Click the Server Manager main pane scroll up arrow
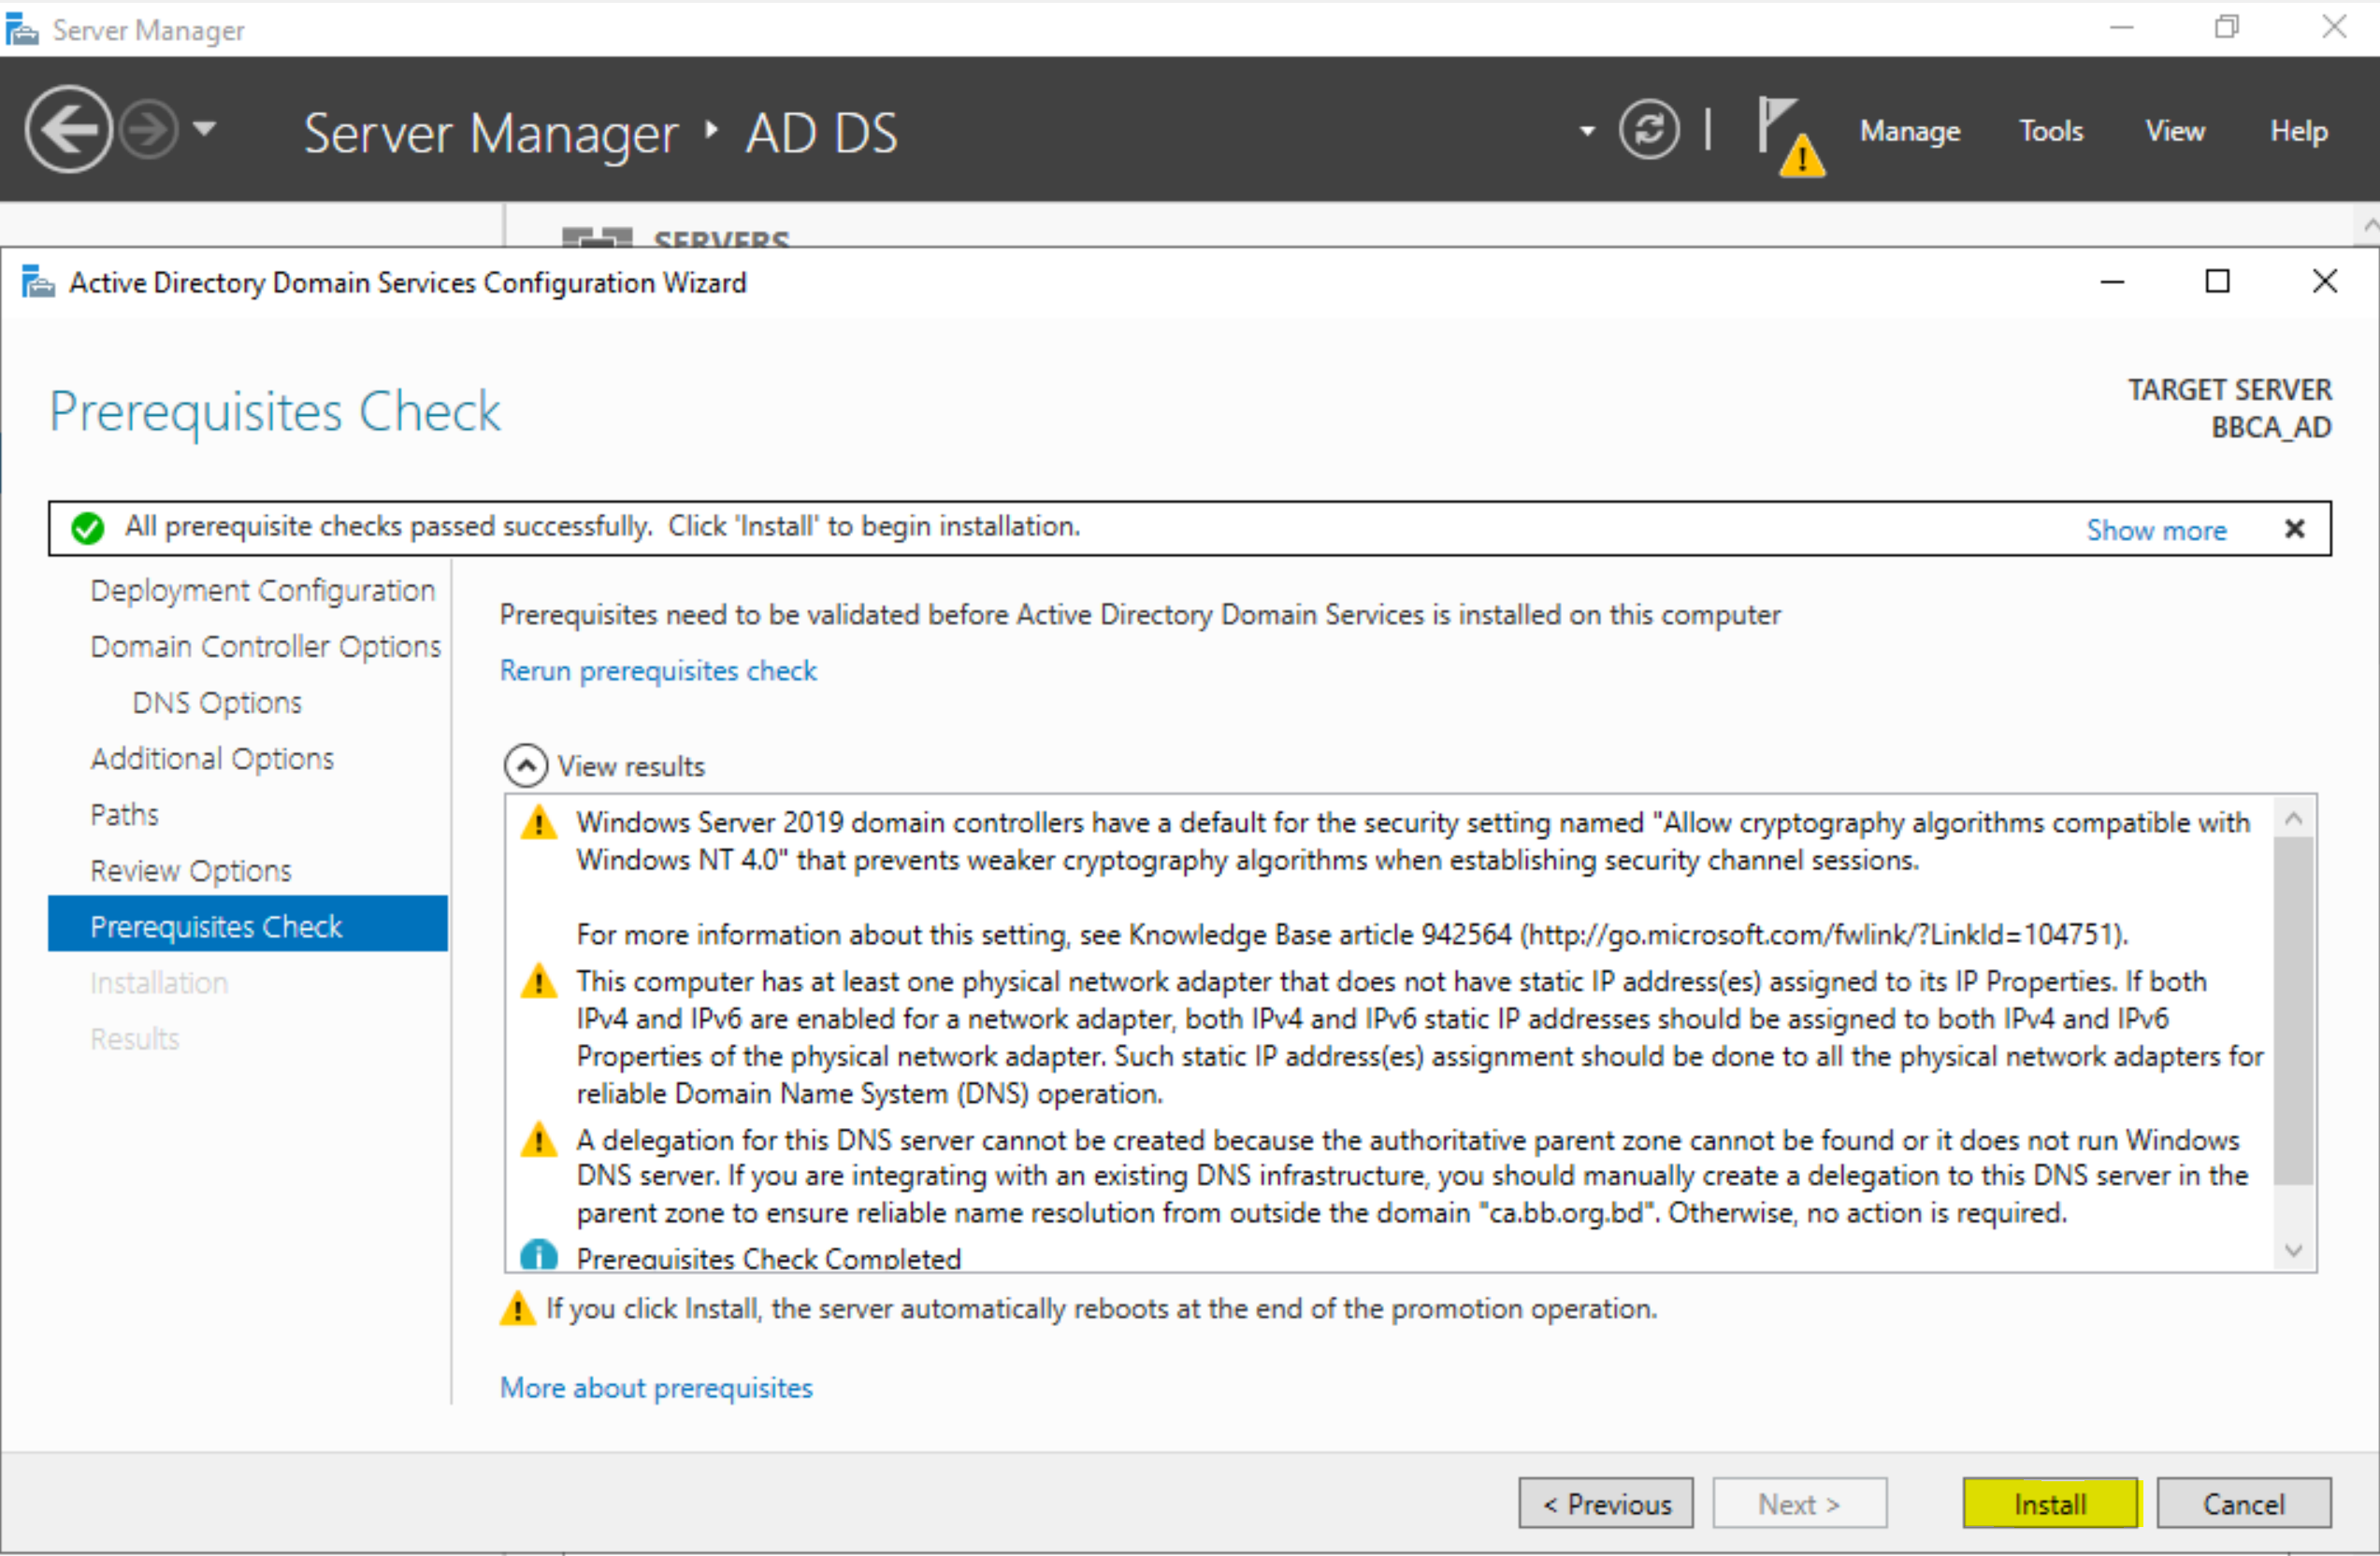Screen dimensions: 2380x1556 (x=2369, y=227)
